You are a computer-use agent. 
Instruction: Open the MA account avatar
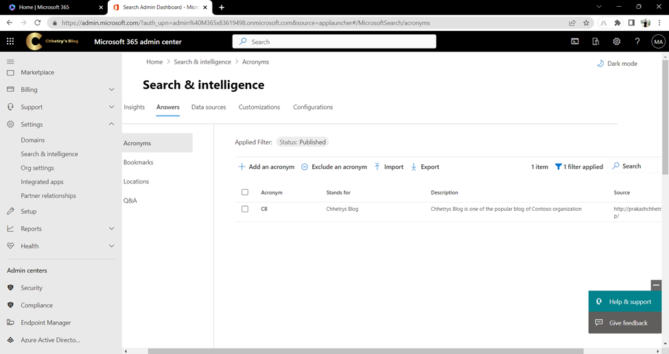coord(658,42)
